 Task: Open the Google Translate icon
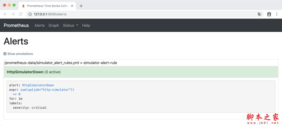259,14
